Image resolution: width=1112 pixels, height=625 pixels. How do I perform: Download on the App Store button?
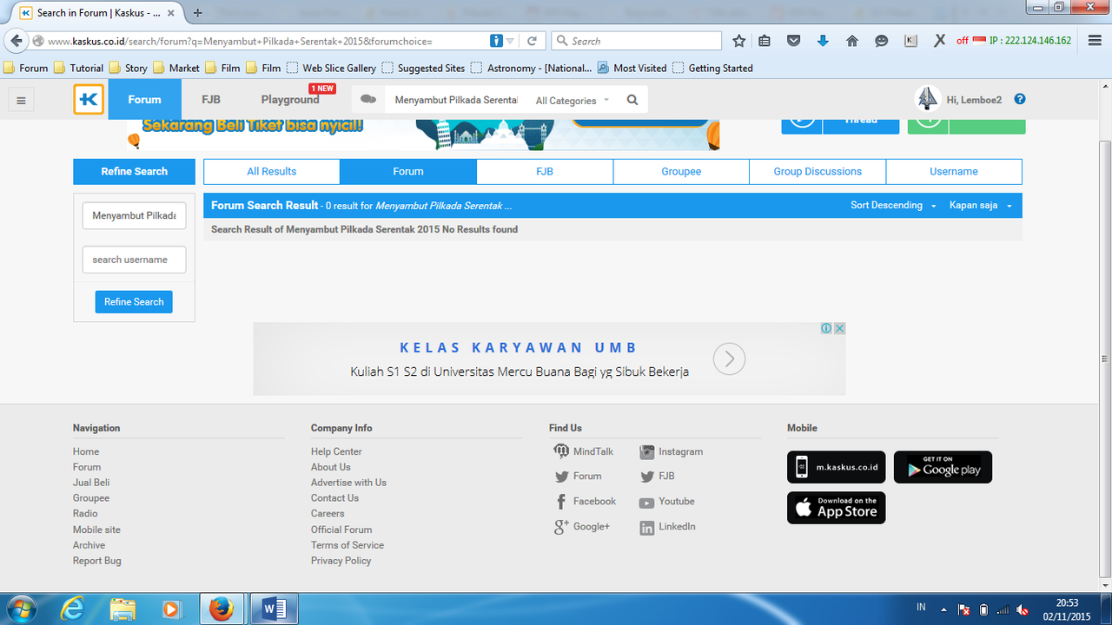pos(837,508)
